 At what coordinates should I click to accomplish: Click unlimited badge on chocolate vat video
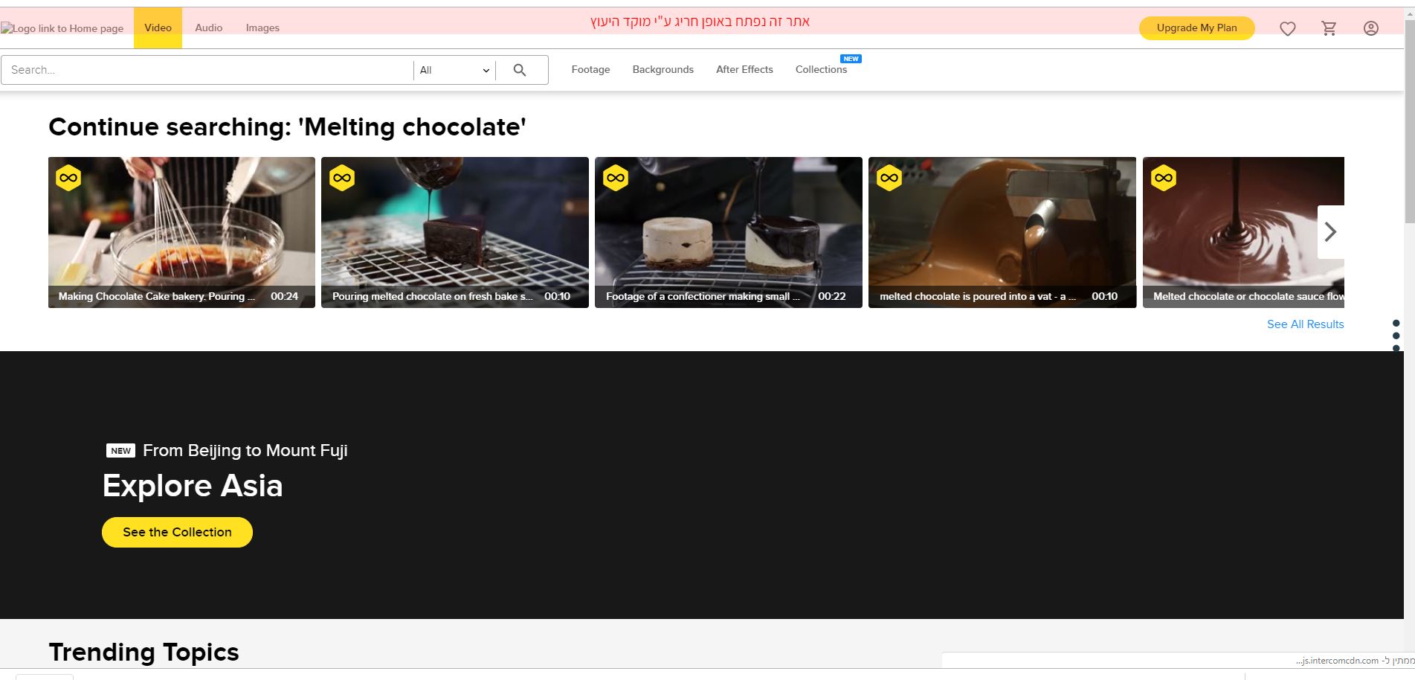[x=889, y=178]
